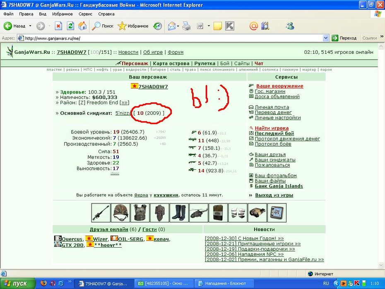The width and height of the screenshot is (385, 289).
Task: Click the binoculars equipment thumbnail
Action: [x=257, y=213]
